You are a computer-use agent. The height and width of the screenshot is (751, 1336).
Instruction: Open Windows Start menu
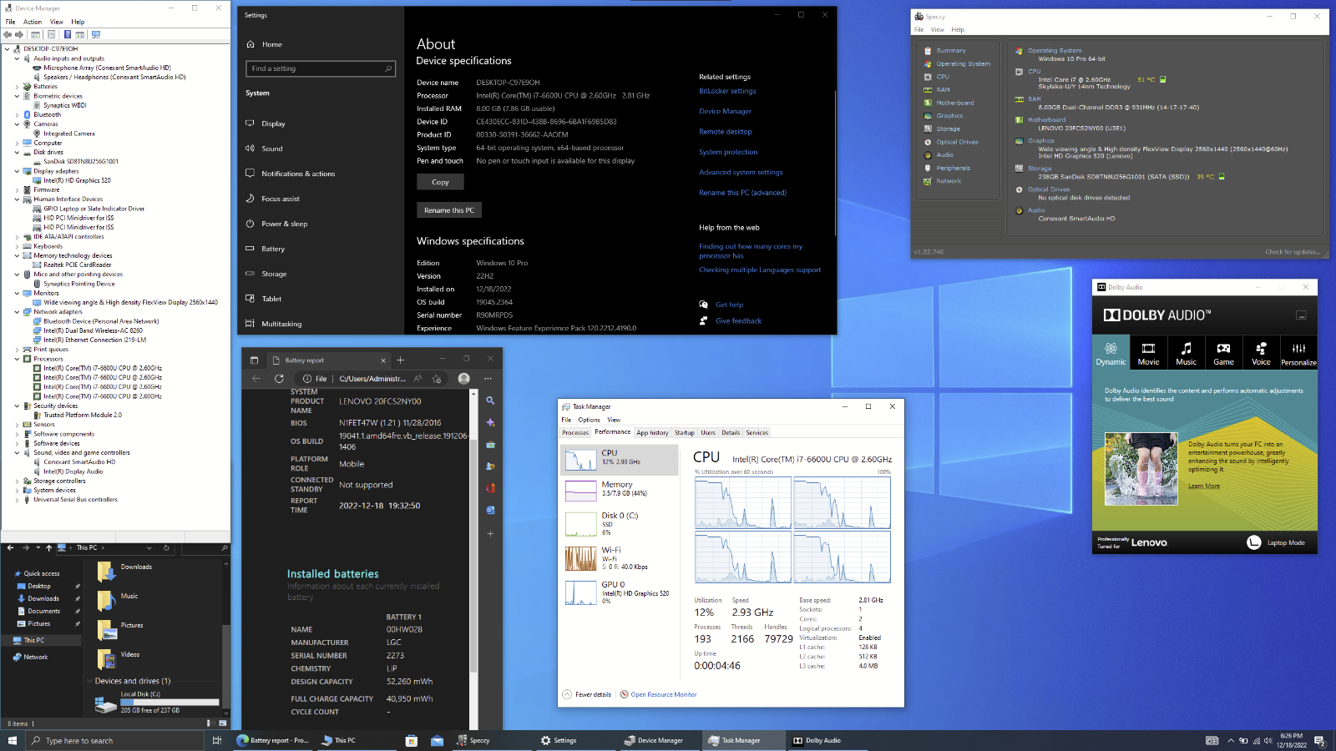pos(13,741)
